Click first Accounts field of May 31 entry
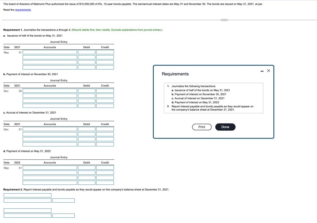317x223 pixels. pyautogui.click(x=50, y=52)
